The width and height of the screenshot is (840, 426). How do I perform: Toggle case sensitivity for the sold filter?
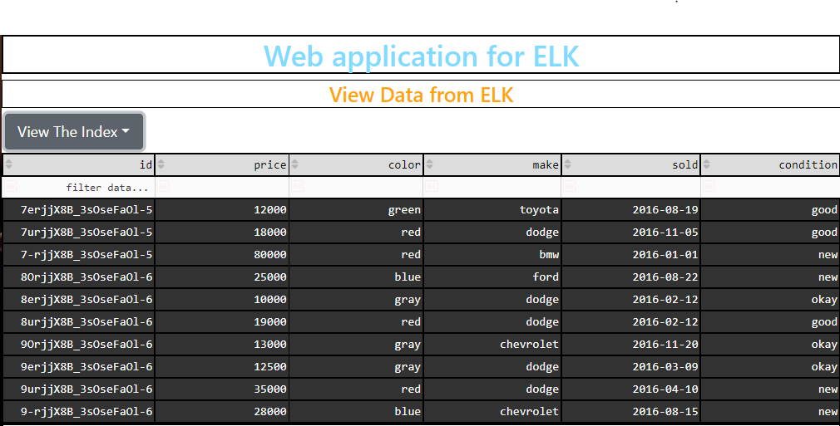click(570, 186)
